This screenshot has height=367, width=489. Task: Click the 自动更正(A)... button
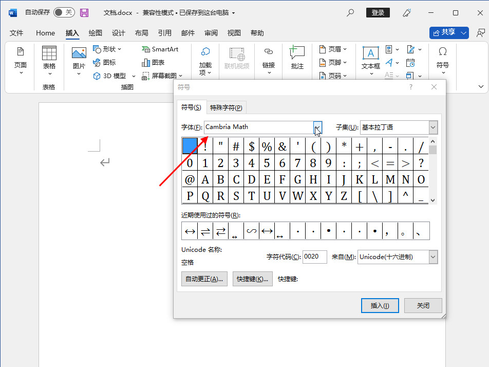(x=204, y=279)
